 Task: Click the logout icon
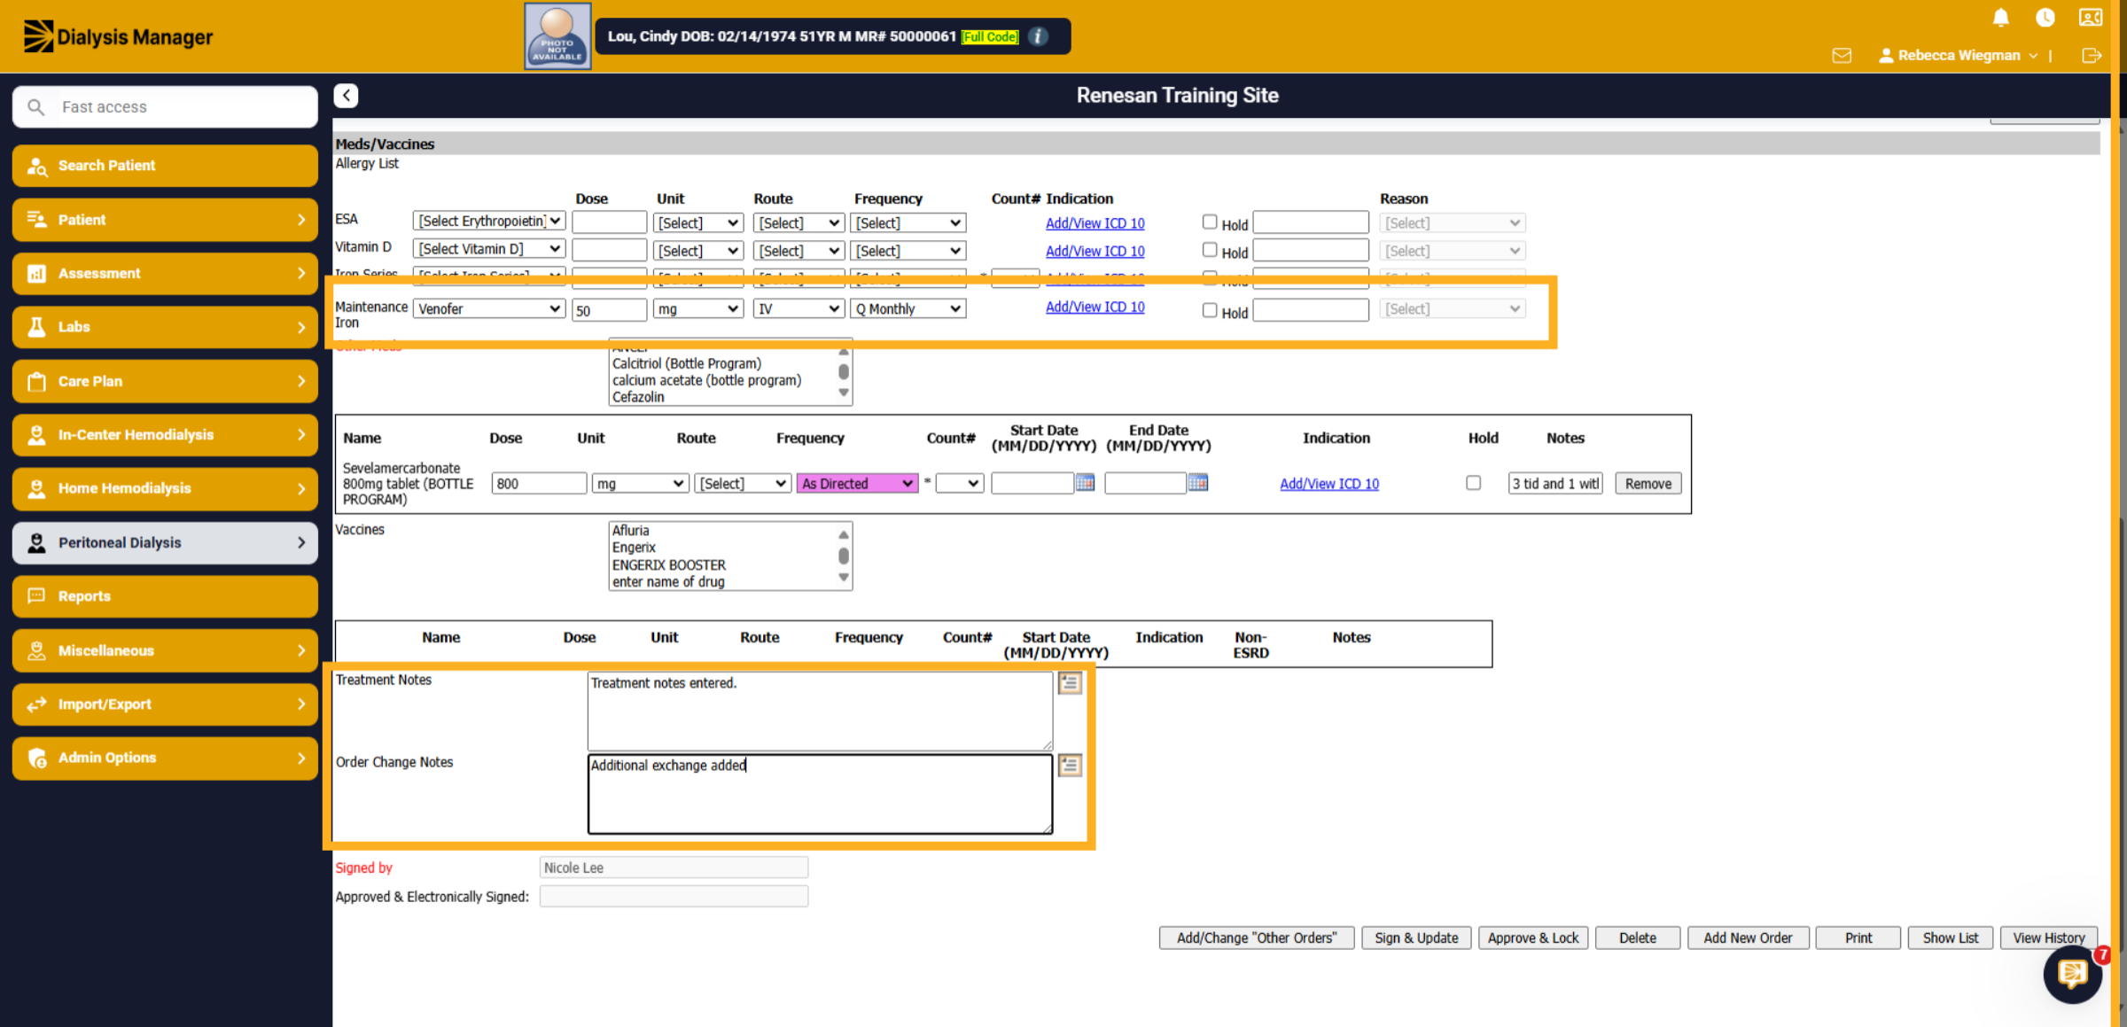2092,56
